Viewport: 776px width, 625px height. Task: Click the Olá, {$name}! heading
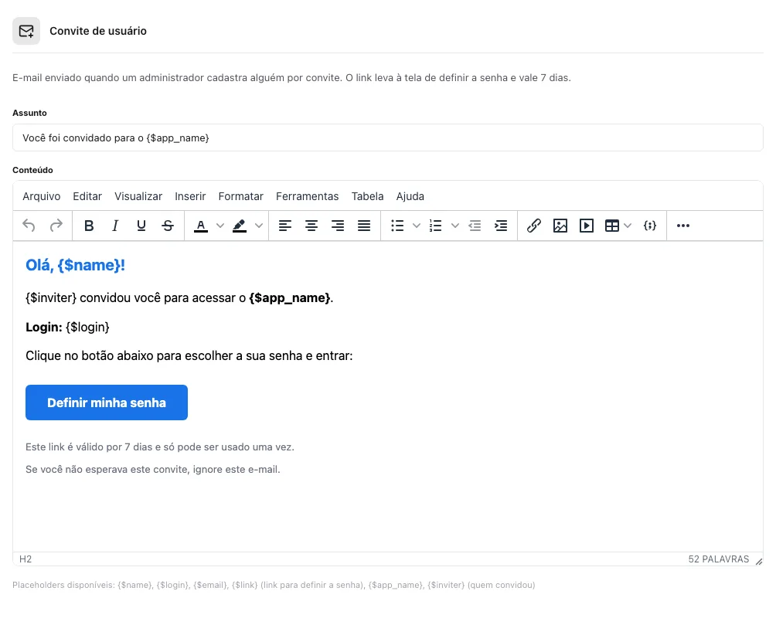tap(75, 265)
